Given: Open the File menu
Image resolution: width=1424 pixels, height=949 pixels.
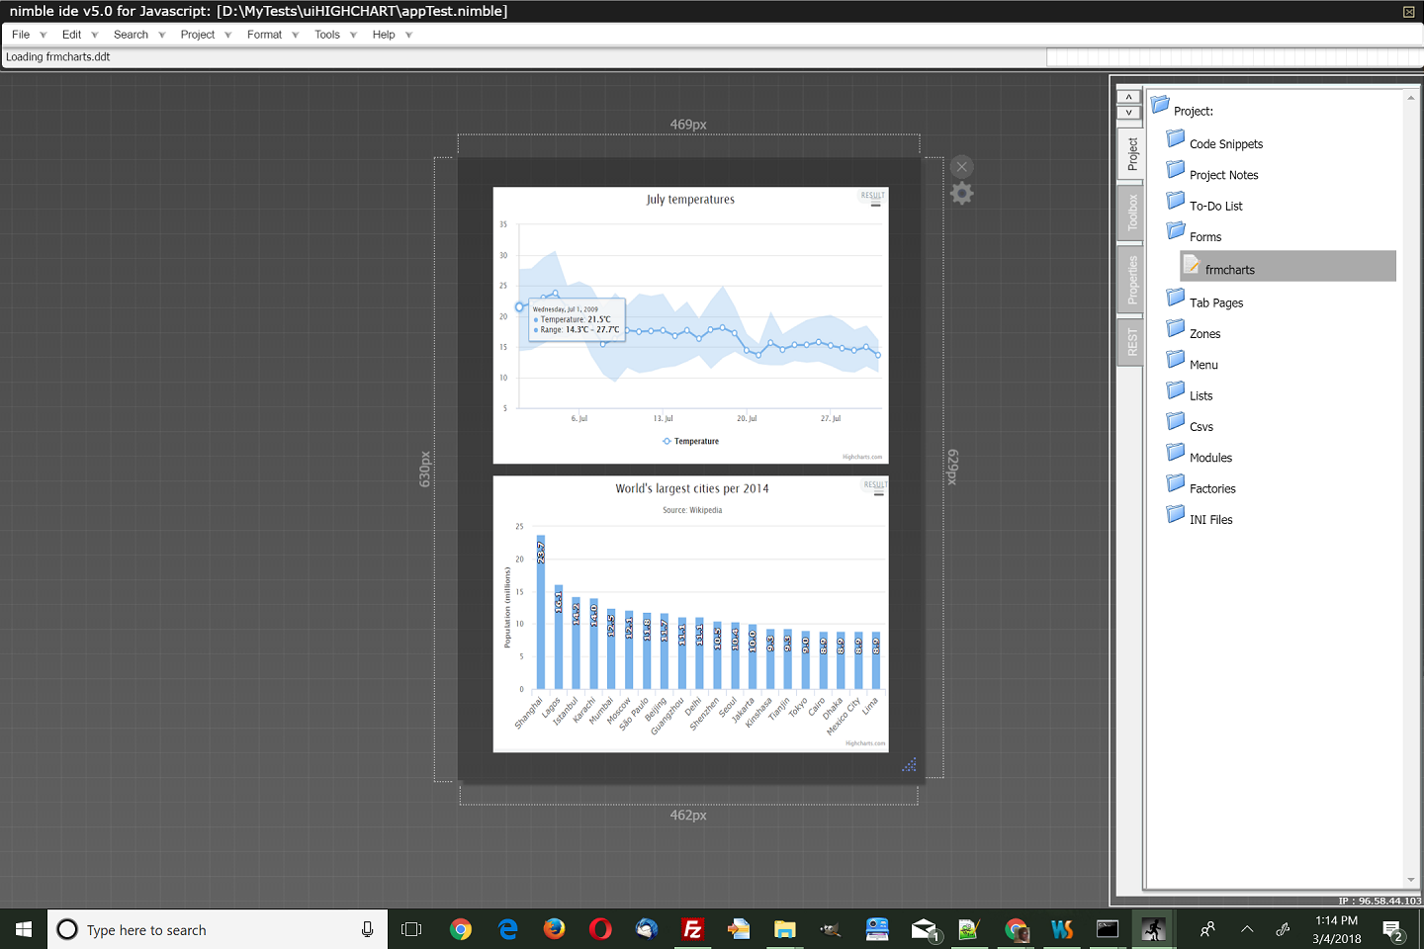Looking at the screenshot, I should coord(21,35).
